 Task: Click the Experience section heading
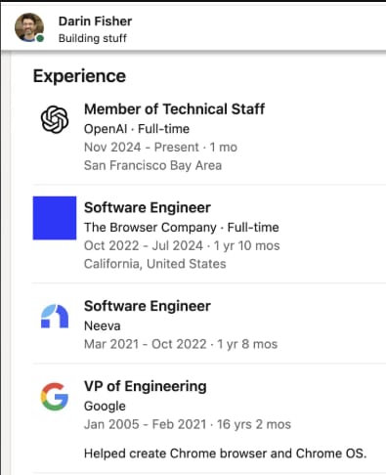[x=79, y=76]
